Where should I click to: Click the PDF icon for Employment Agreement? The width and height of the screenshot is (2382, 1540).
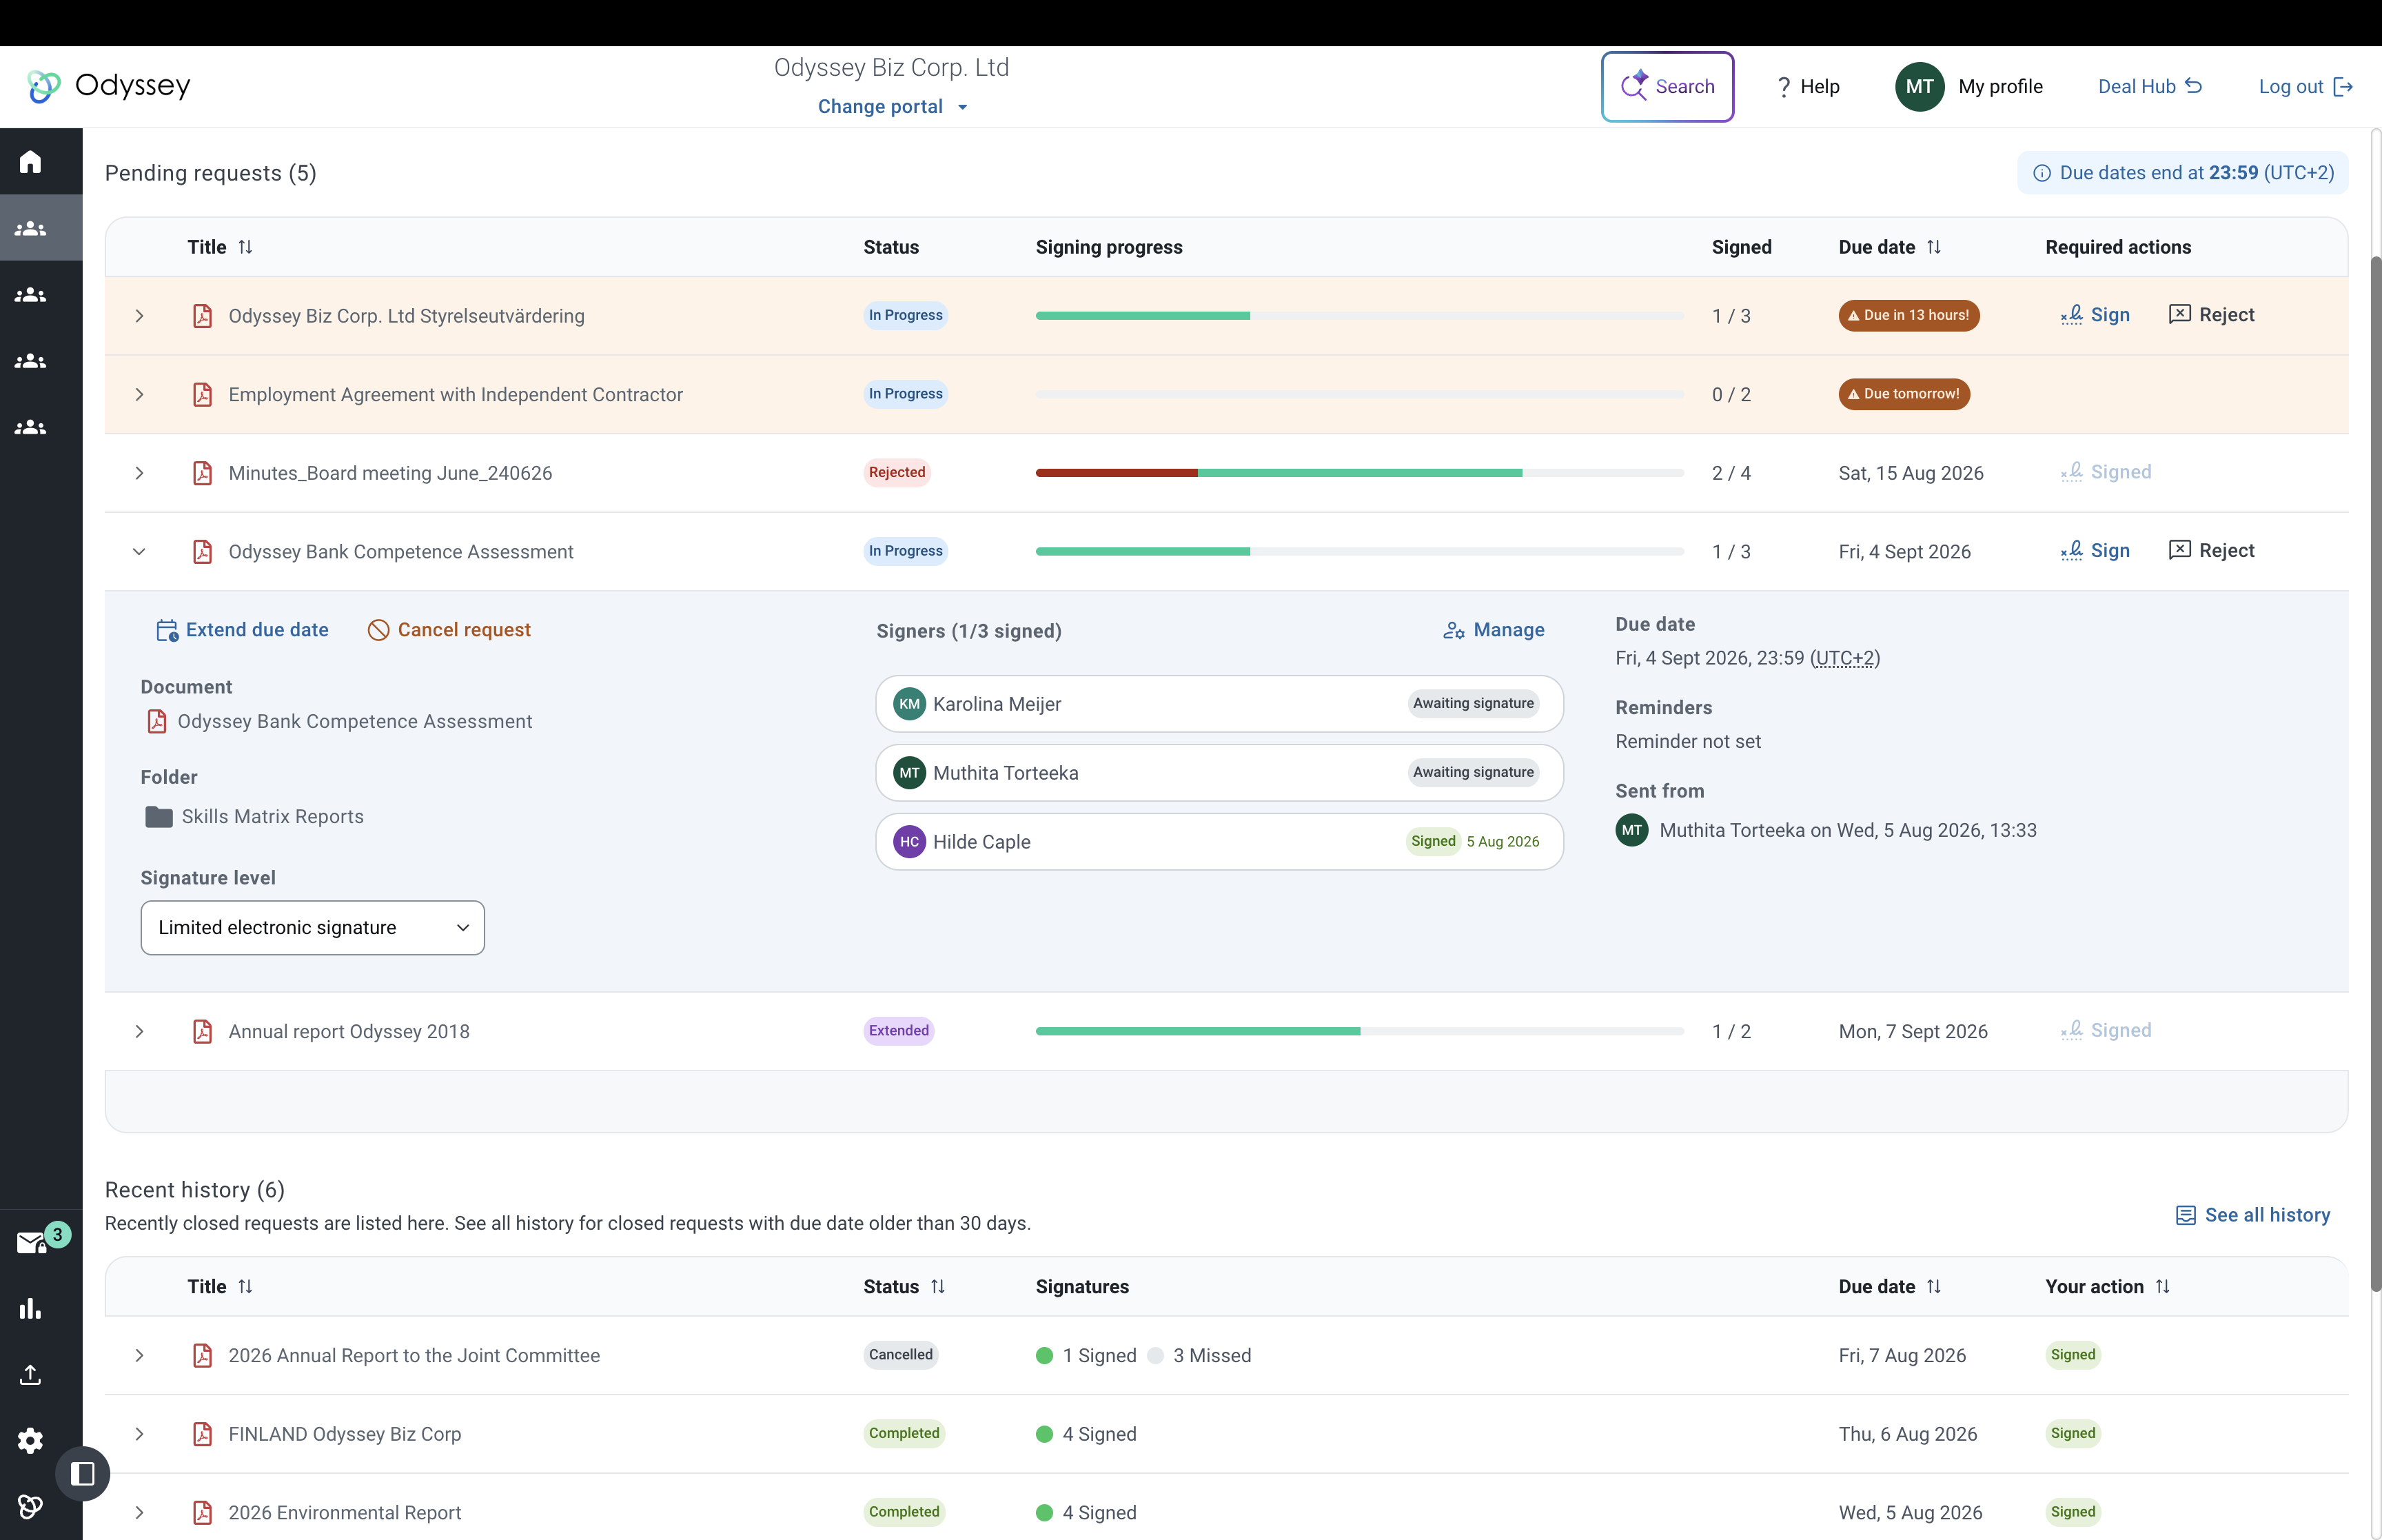(202, 394)
